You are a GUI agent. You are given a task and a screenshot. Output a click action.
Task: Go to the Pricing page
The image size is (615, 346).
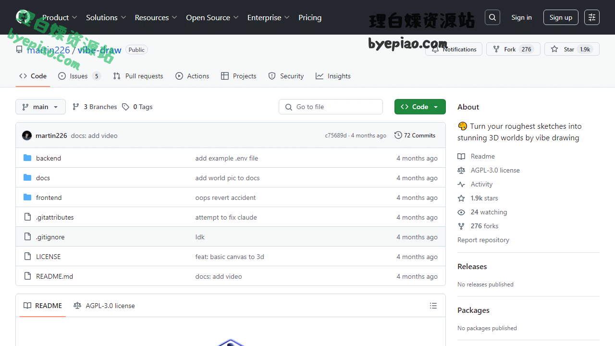[x=310, y=17]
